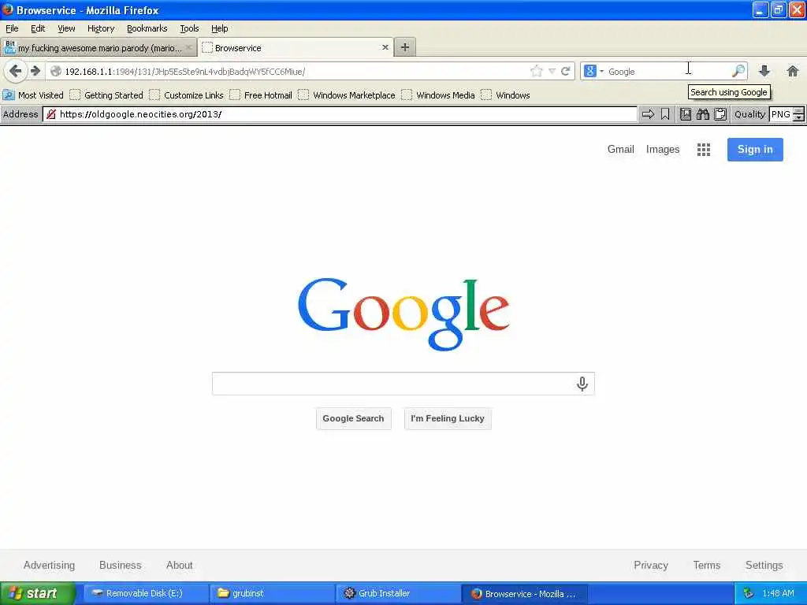
Task: Close the Browservice tab
Action: click(x=385, y=47)
